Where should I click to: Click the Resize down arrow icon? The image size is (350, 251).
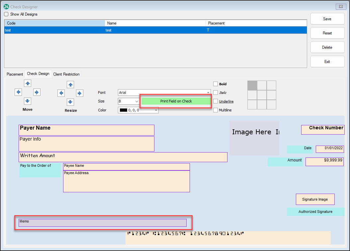click(70, 102)
